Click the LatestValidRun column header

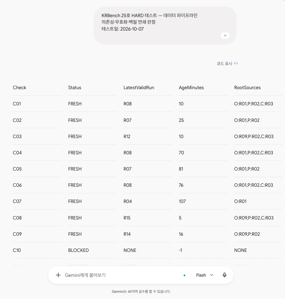click(139, 88)
